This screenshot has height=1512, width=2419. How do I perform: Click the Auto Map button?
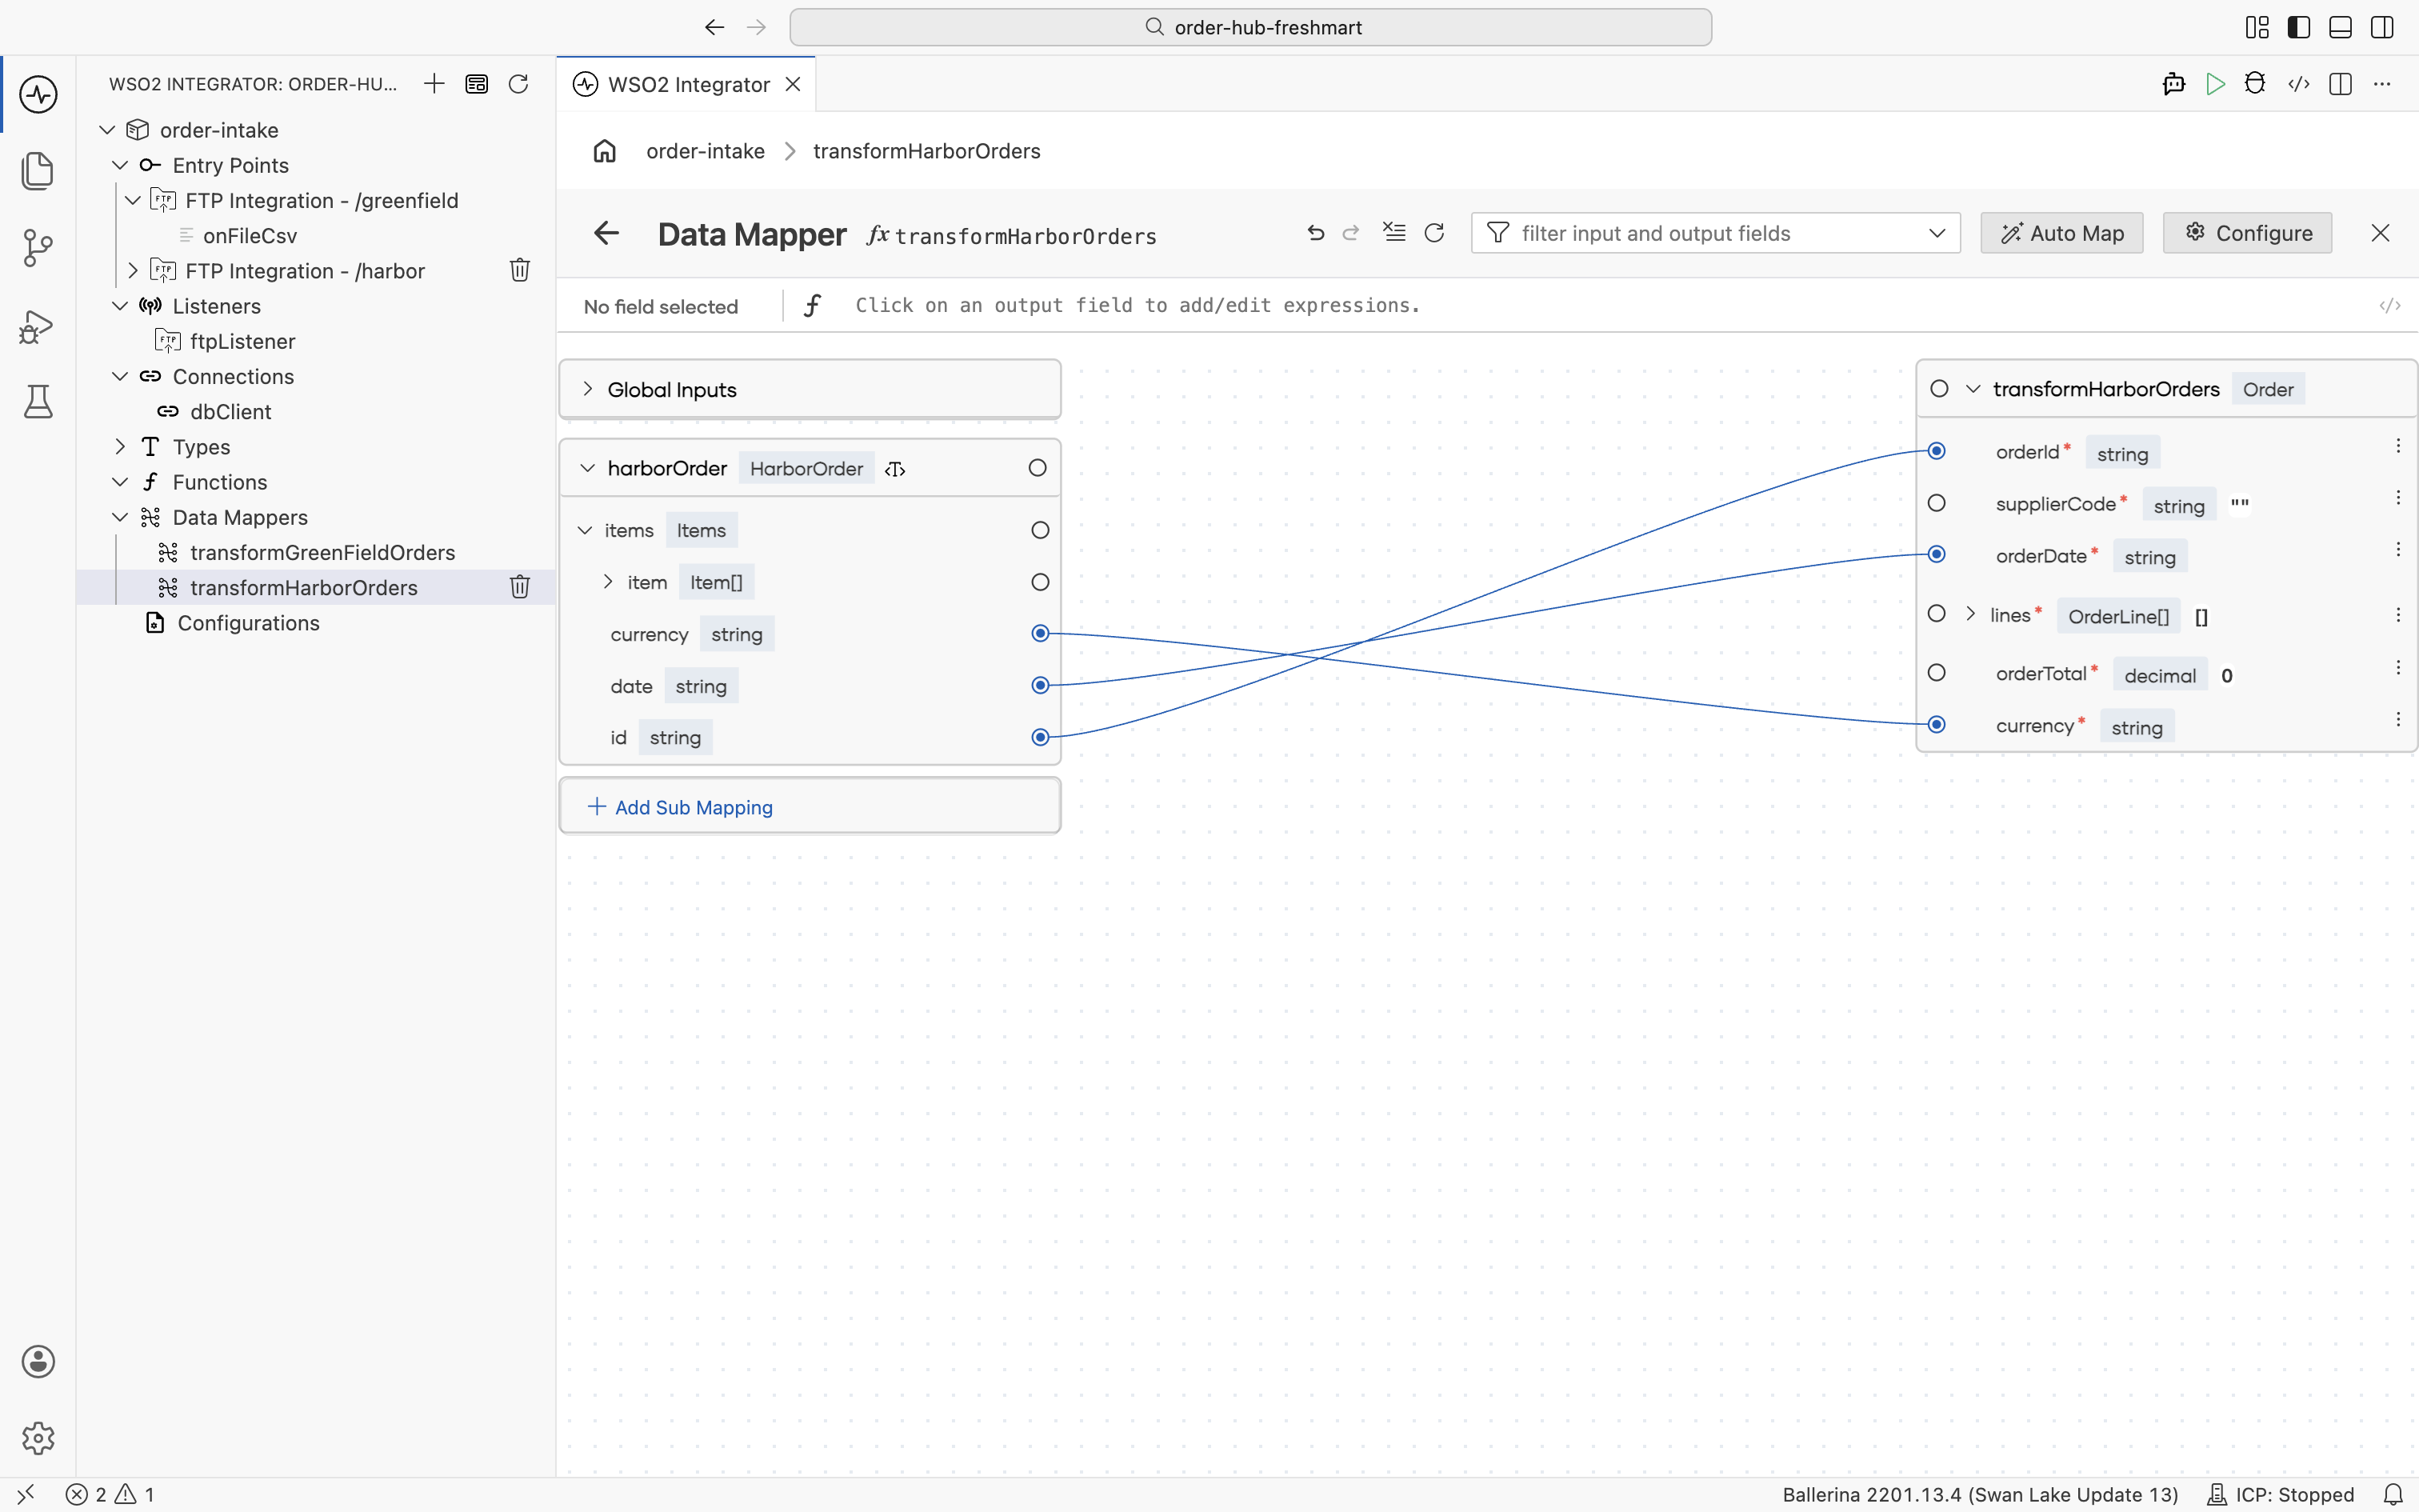pos(2062,233)
